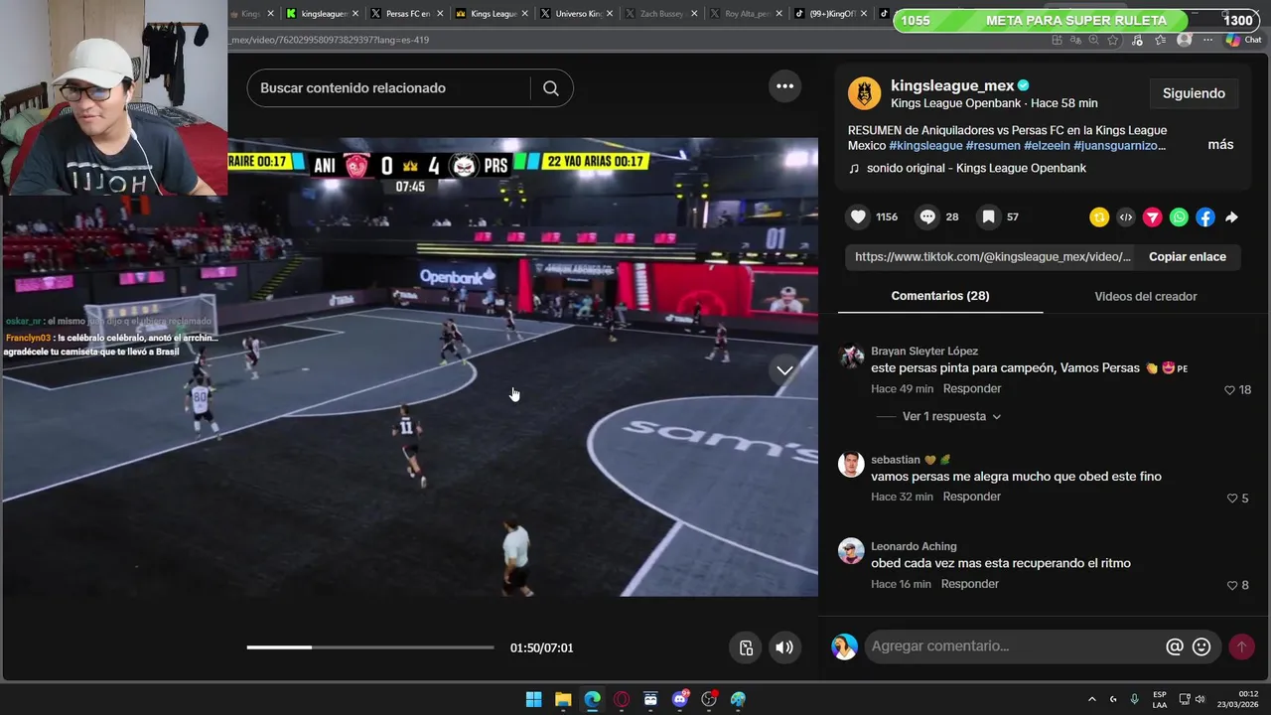Switch to Comentarios (28) tab

[x=940, y=296]
